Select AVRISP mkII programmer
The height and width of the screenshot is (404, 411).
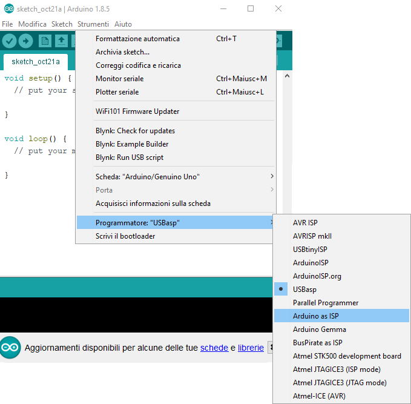click(341, 236)
